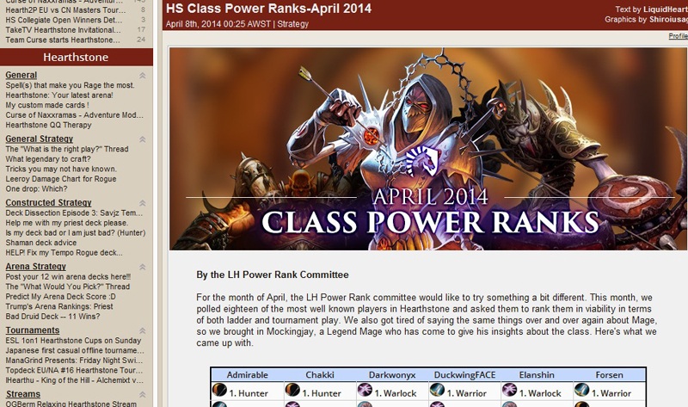
Task: Open 'My custom made cards !' thread
Action: 47,105
